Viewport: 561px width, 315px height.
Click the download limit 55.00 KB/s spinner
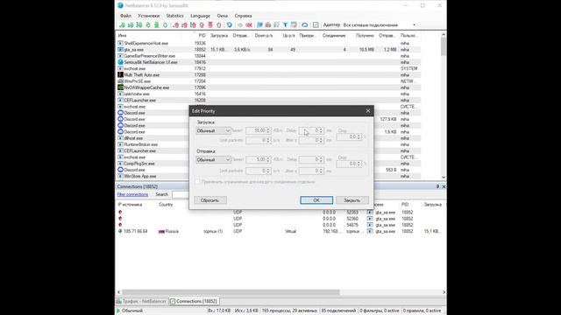pos(259,130)
